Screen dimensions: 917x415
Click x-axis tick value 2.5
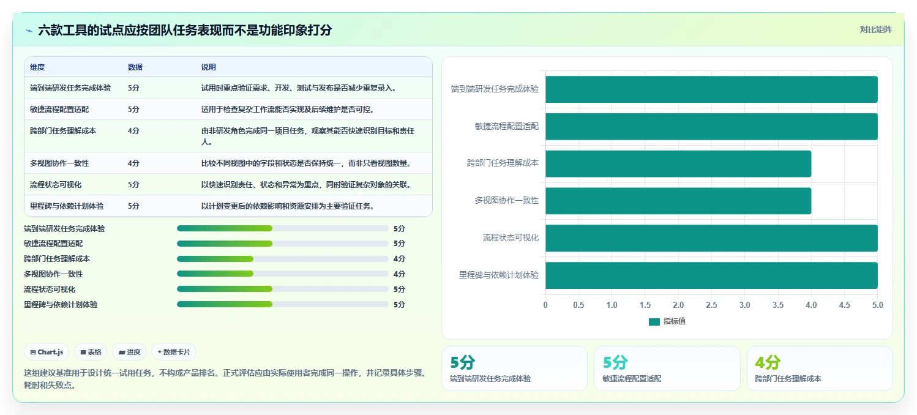pos(711,305)
